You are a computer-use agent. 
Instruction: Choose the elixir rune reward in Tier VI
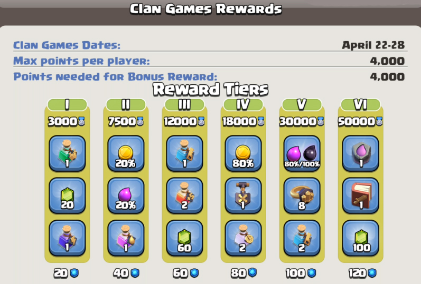click(x=361, y=153)
